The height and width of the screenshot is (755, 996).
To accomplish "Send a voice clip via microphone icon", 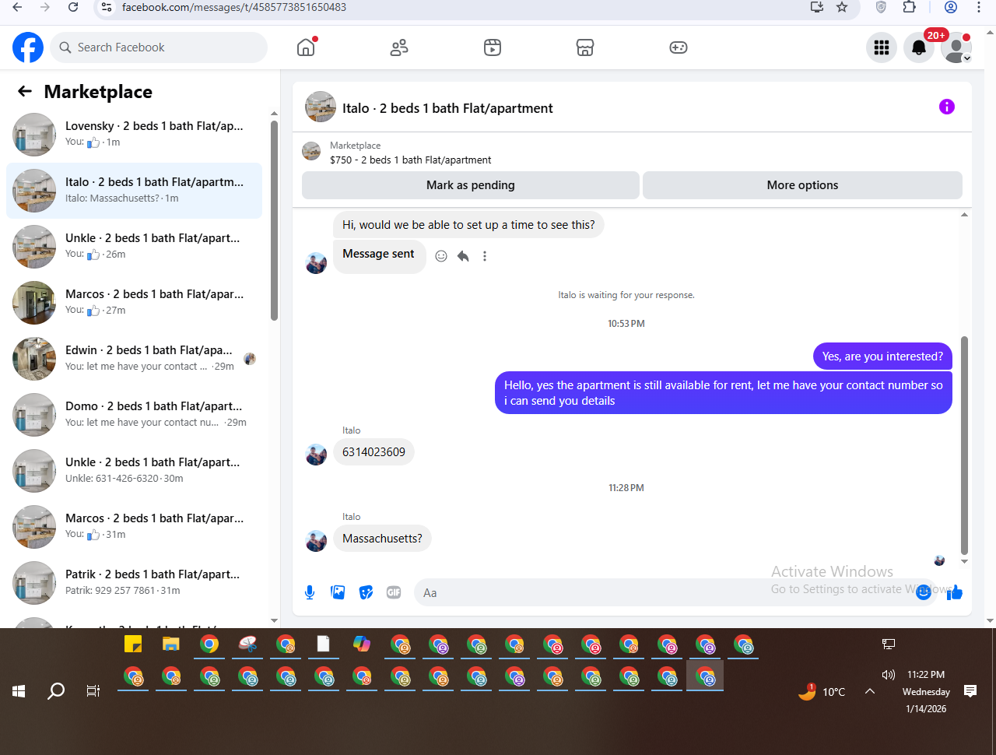I will click(310, 592).
